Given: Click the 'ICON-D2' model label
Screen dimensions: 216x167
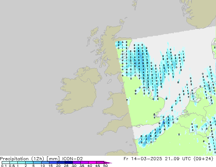Looking at the screenshot, I should pyautogui.click(x=72, y=158).
